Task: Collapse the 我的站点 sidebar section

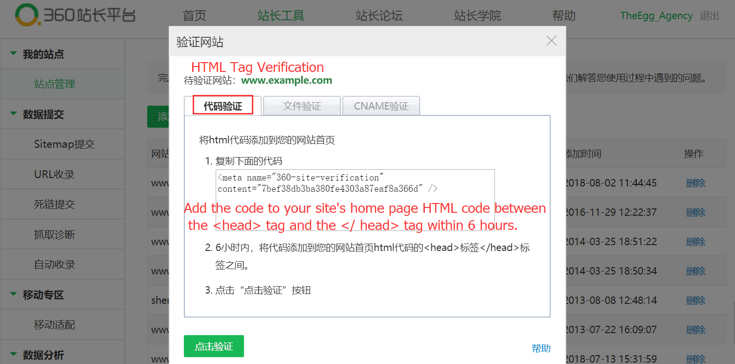Action: click(x=13, y=54)
